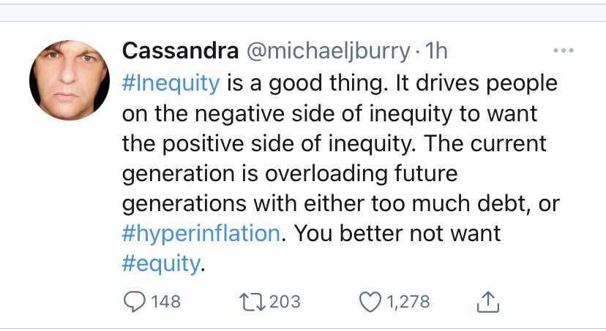The image size is (606, 331).
Task: Click the line "generation is overloading future"
Action: click(289, 173)
